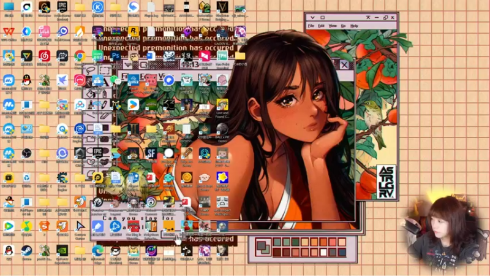Open the earth globe game shortcut
Screen dimensions: 490x276
pyautogui.click(x=222, y=226)
